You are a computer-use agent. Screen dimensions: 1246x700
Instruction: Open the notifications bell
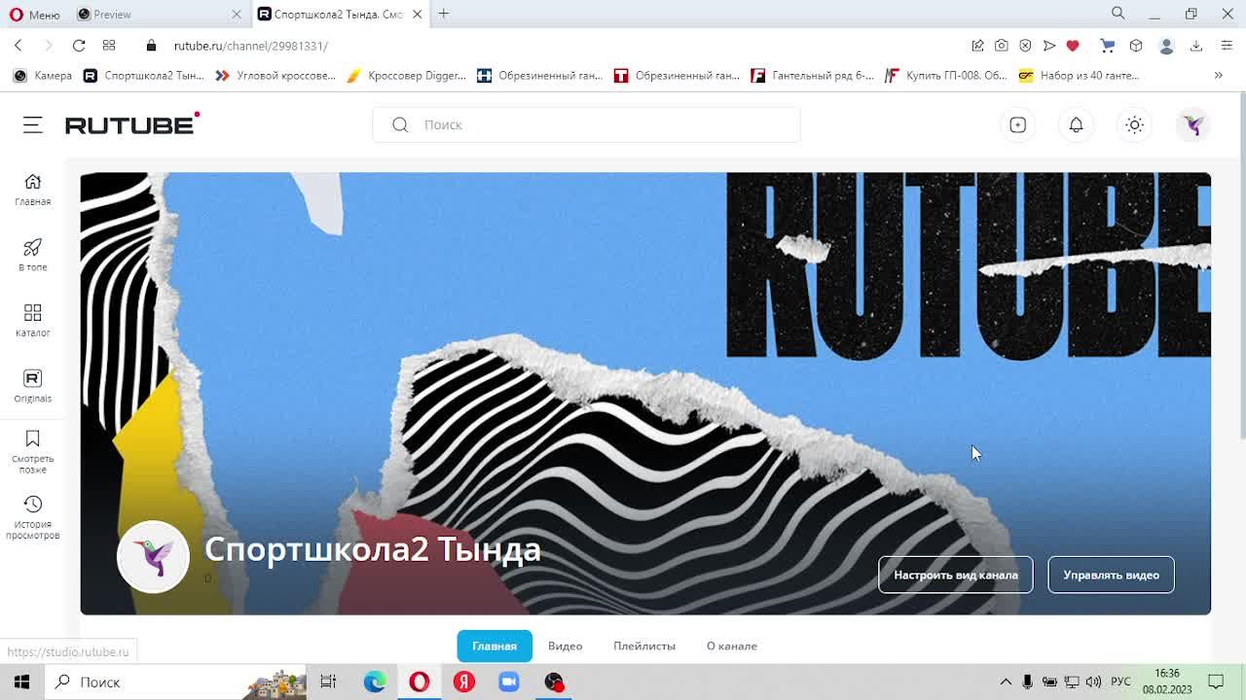[1076, 124]
